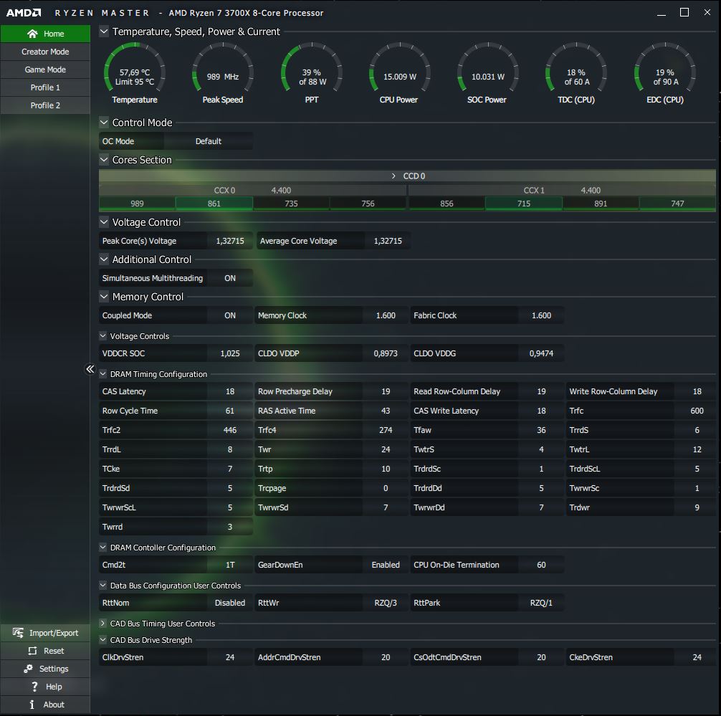This screenshot has height=716, width=721.
Task: Collapse the Voltage Control section
Action: [104, 221]
